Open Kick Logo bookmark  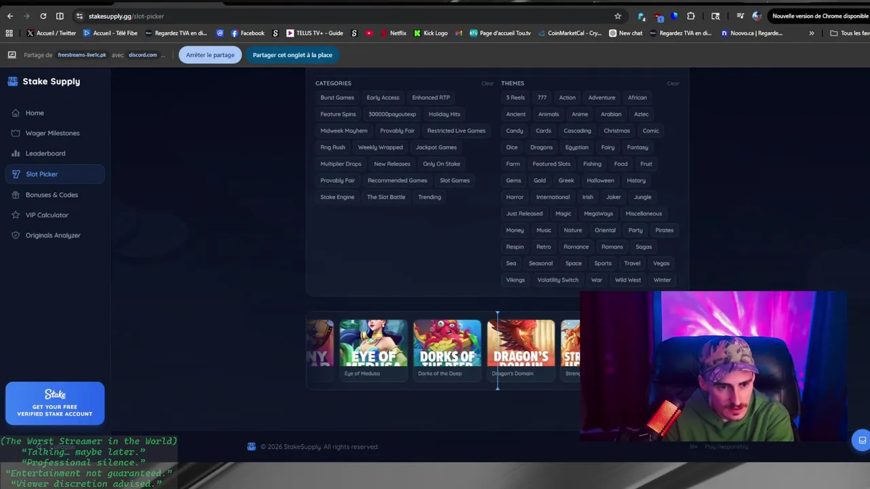(430, 33)
